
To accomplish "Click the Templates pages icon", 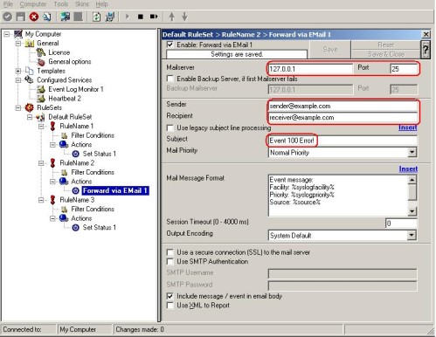I will 30,71.
